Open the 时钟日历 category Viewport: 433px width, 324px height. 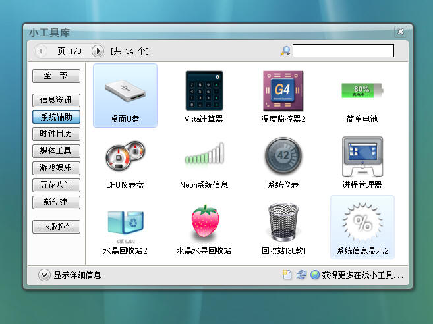[x=56, y=134]
